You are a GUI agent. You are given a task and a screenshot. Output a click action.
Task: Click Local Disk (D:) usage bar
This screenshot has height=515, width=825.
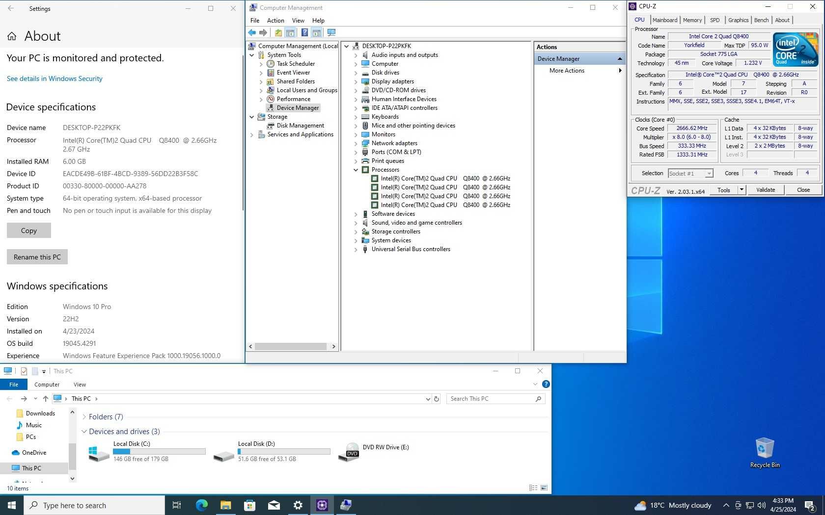(x=284, y=452)
